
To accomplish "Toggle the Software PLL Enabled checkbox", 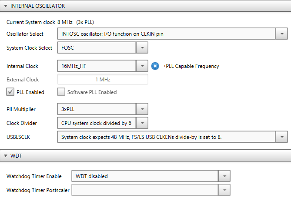I will [61, 92].
